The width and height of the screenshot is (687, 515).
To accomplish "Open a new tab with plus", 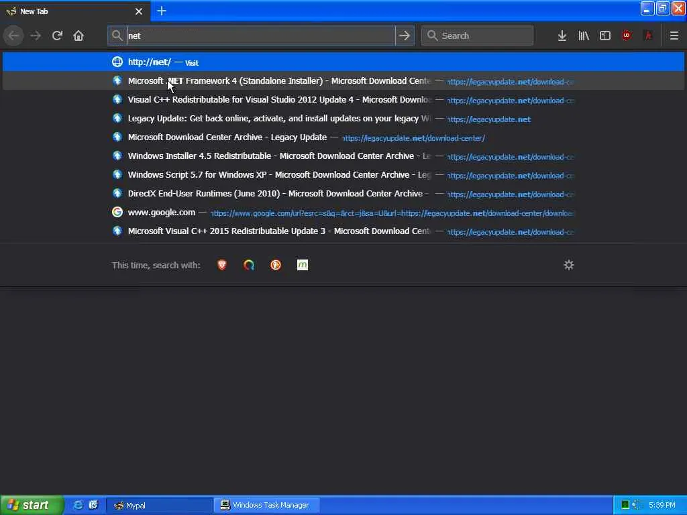I will point(162,11).
